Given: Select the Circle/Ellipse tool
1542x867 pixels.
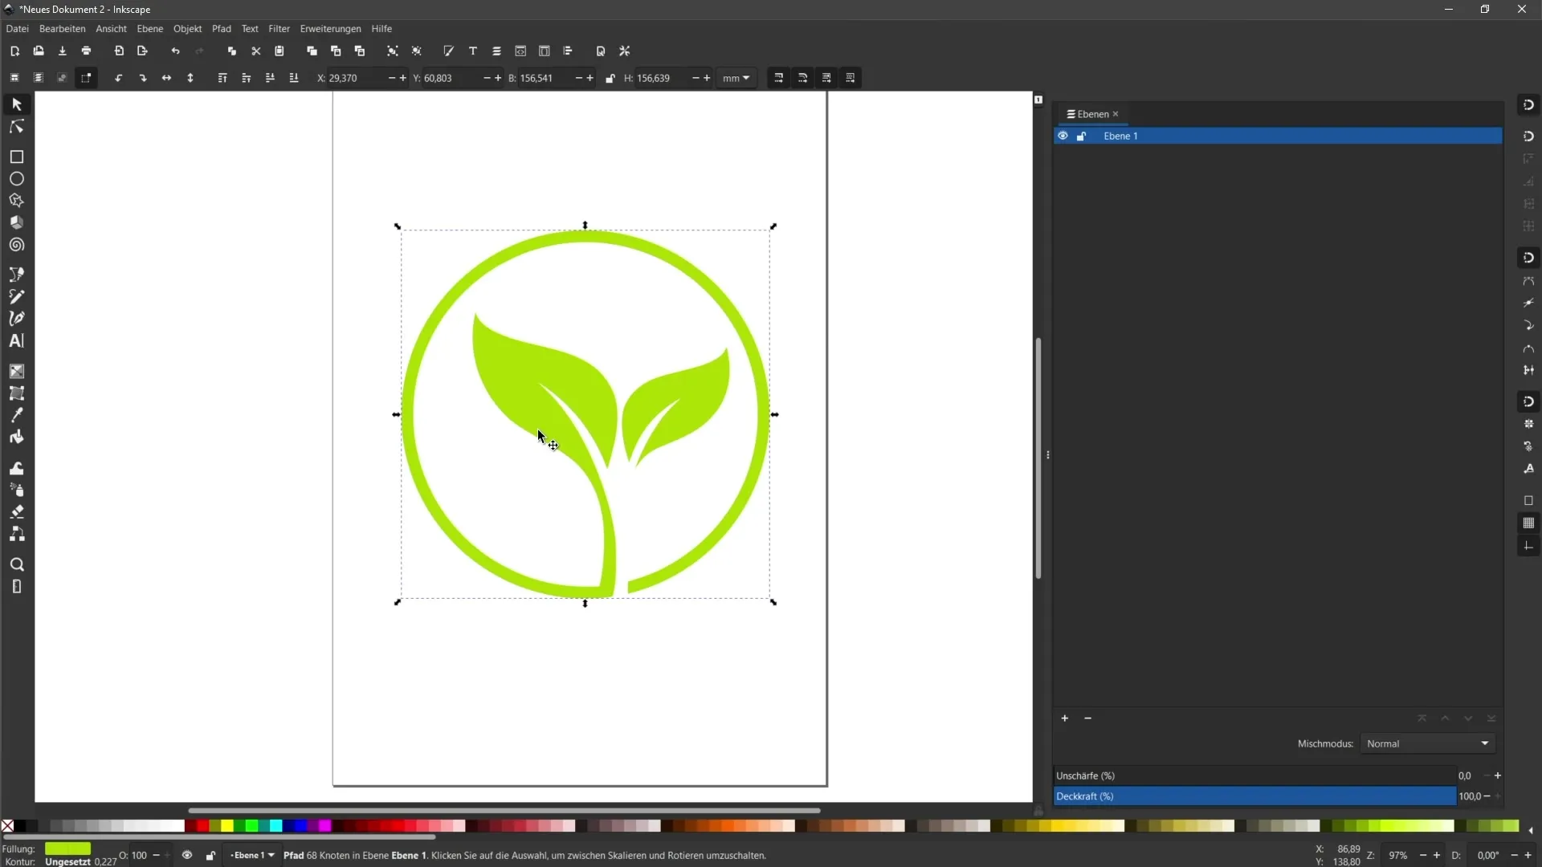Looking at the screenshot, I should coord(16,179).
